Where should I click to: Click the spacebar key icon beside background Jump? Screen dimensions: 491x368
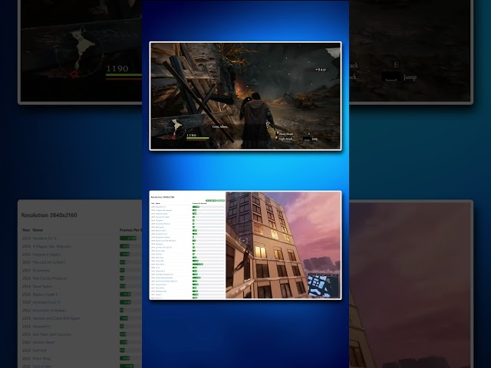pyautogui.click(x=391, y=77)
